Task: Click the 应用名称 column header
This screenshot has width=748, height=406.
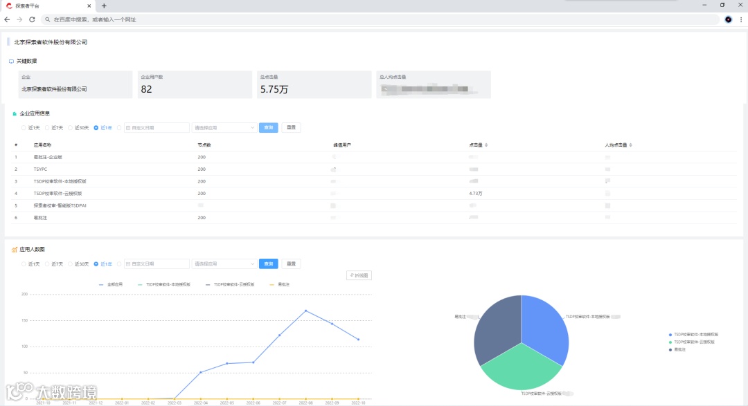Action: click(42, 145)
